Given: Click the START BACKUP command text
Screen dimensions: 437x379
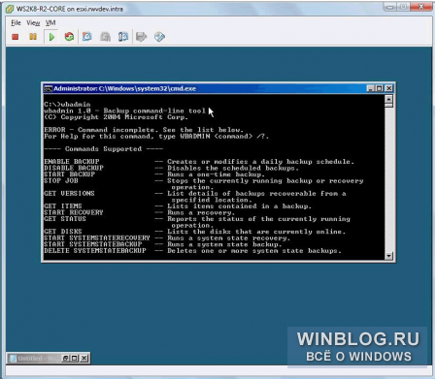Looking at the screenshot, I should pos(70,174).
